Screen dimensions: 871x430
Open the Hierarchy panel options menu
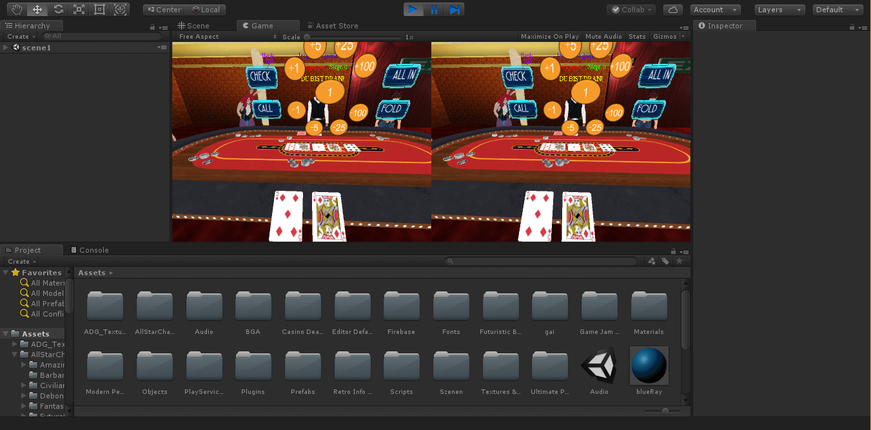163,27
